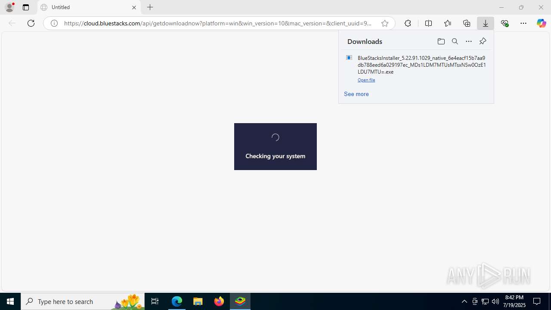Add this page to favorites star
551x310 pixels.
[x=385, y=23]
